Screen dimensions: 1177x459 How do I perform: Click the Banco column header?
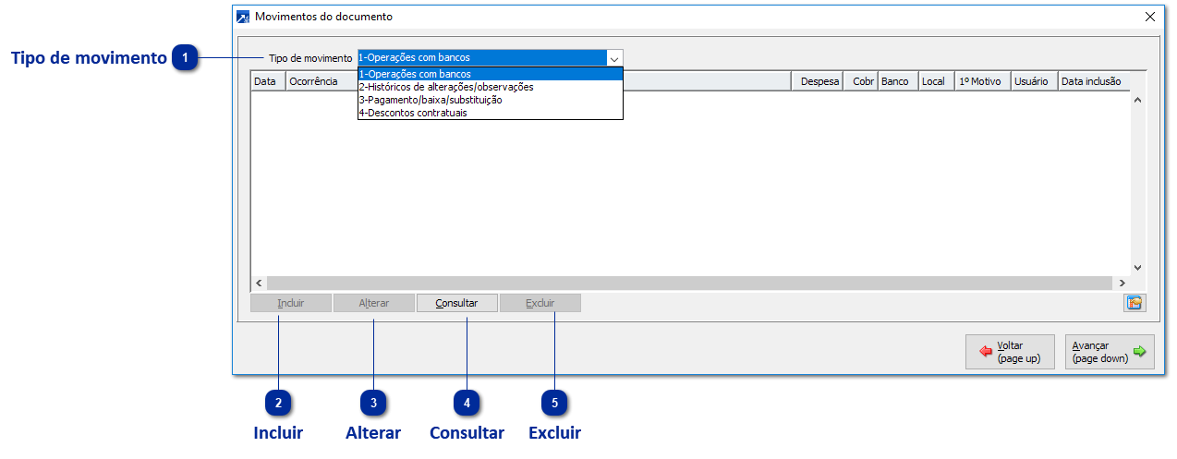tap(898, 81)
